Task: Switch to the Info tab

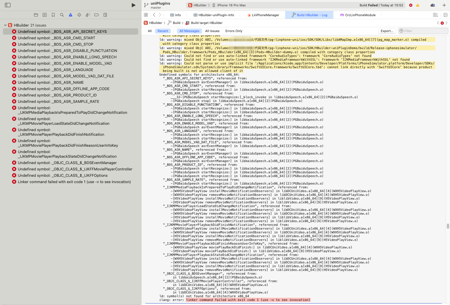Action: (x=175, y=15)
